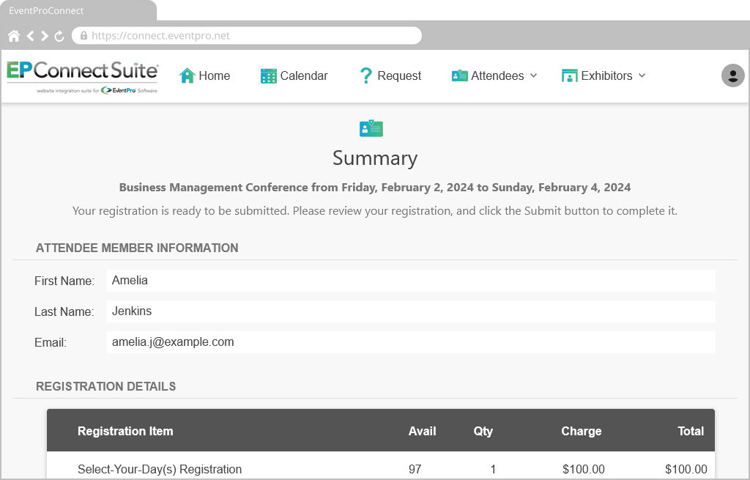This screenshot has width=750, height=480.
Task: Click the Attendees badge icon
Action: click(460, 75)
